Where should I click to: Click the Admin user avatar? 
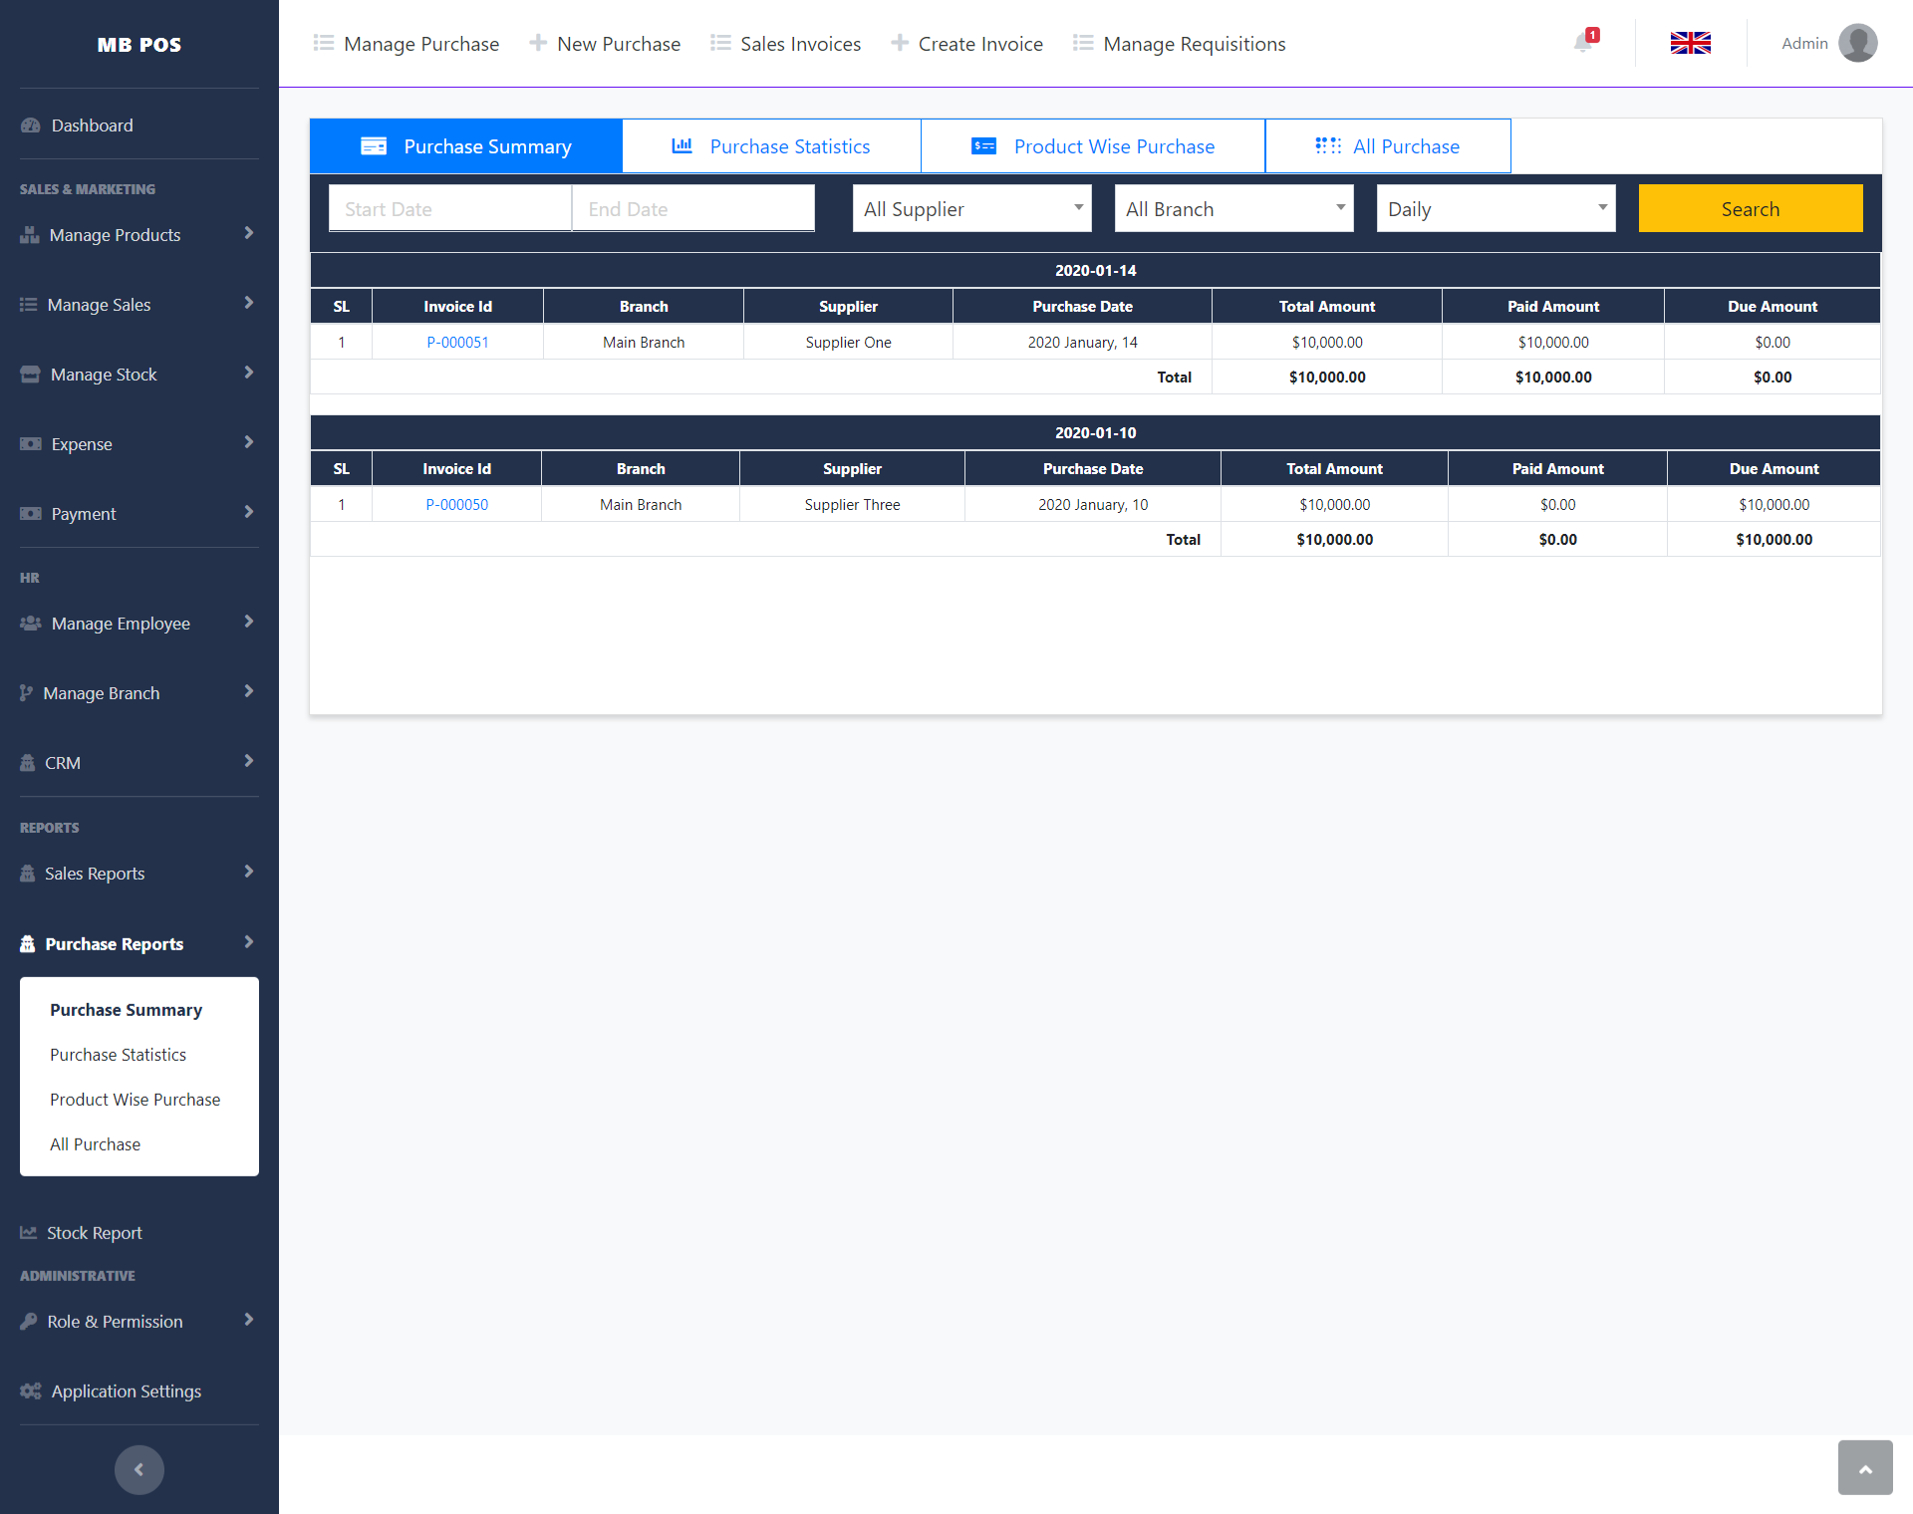(x=1857, y=43)
